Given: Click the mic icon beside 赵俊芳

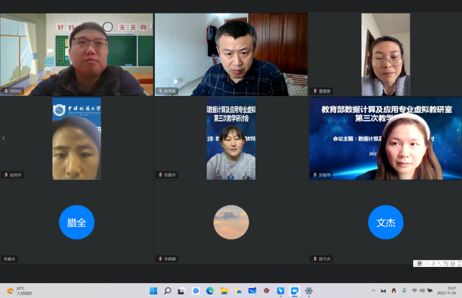Looking at the screenshot, I should [5, 174].
